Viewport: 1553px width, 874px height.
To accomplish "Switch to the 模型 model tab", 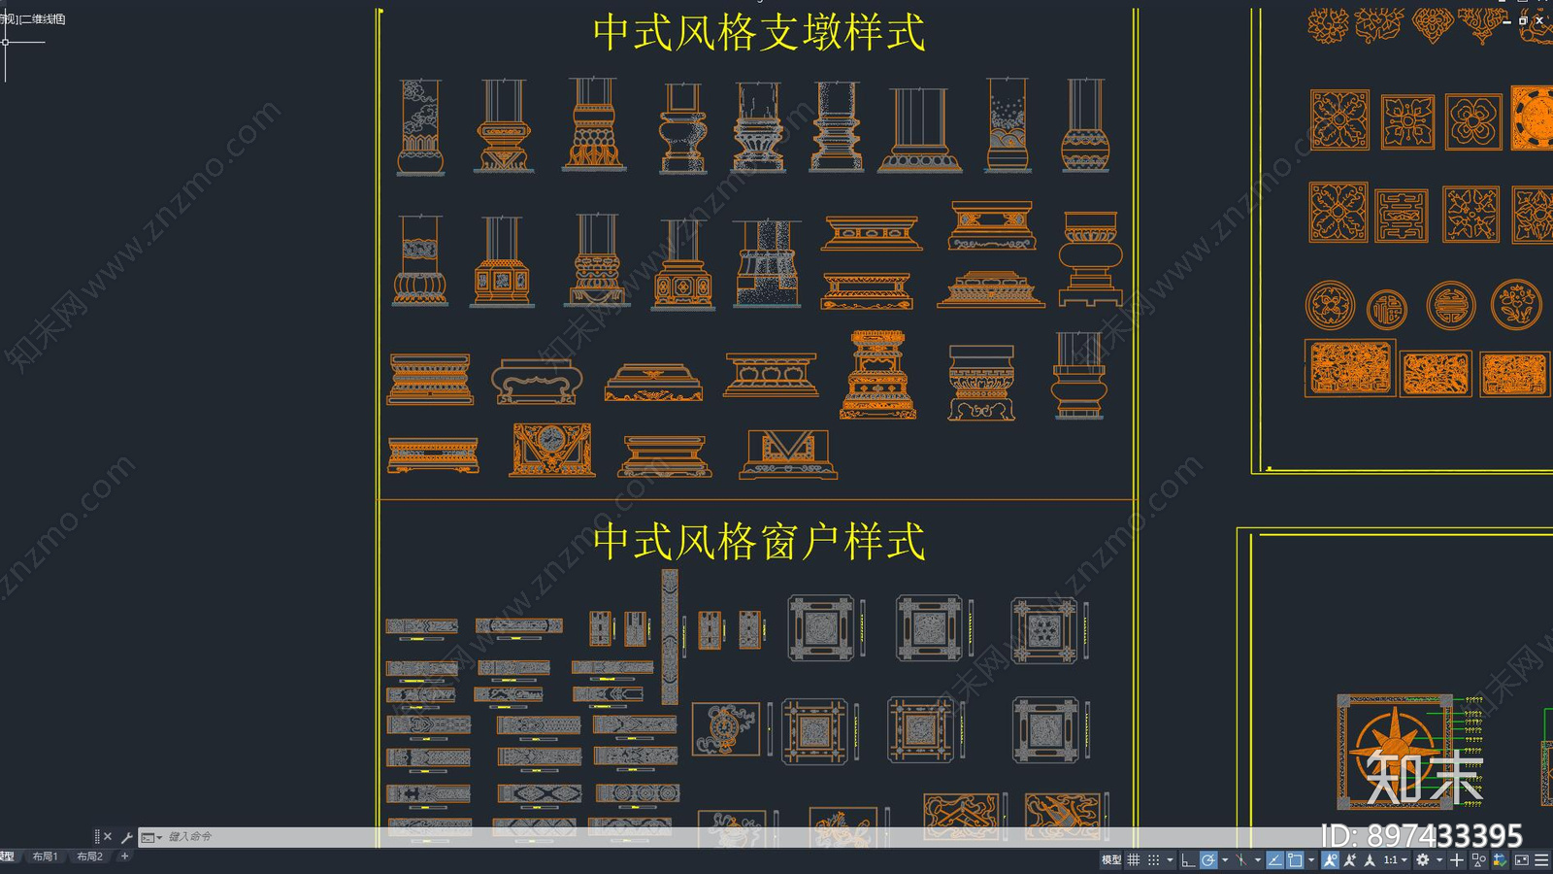I will pos(8,857).
